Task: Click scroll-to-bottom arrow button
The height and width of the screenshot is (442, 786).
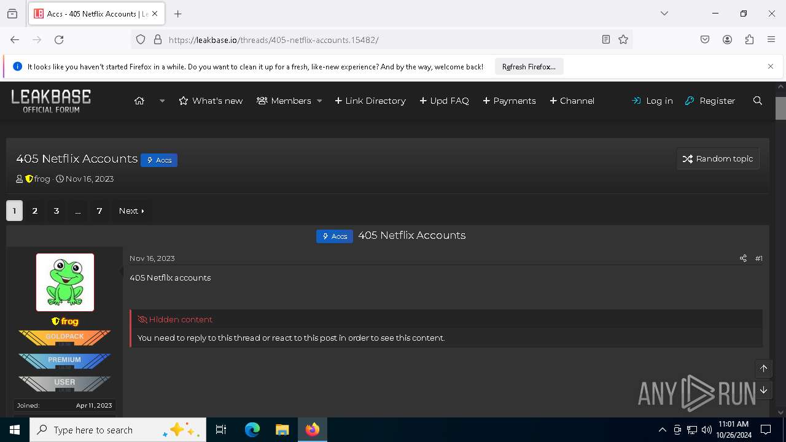Action: coord(763,390)
